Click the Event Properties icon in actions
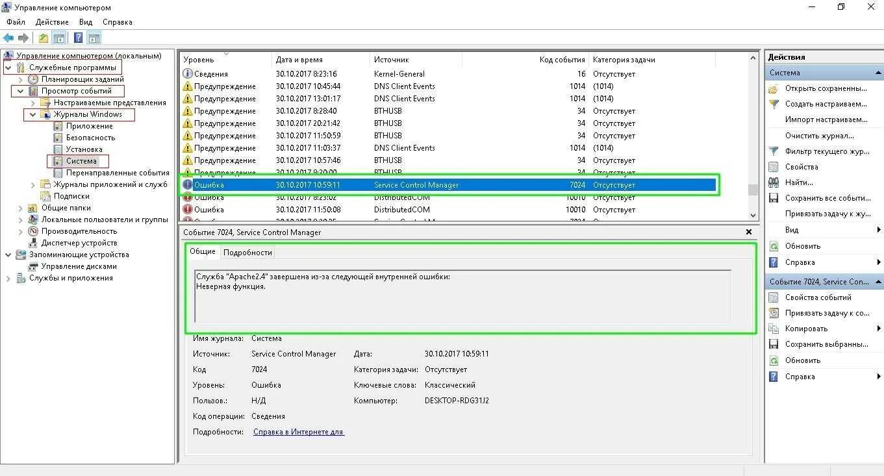 (x=774, y=297)
